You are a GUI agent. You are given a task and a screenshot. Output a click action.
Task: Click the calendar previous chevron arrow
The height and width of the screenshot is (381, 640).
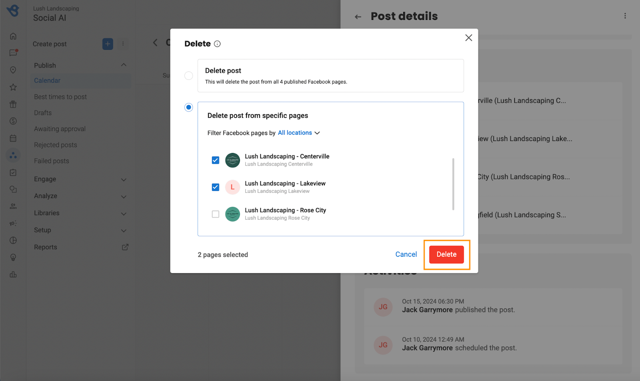pos(155,43)
